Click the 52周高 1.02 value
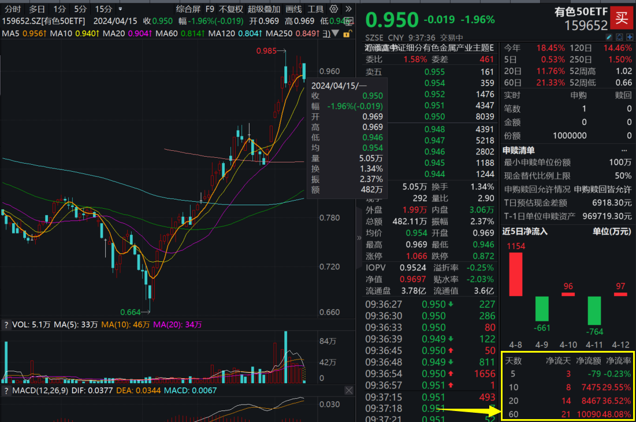The width and height of the screenshot is (636, 422). (x=624, y=72)
